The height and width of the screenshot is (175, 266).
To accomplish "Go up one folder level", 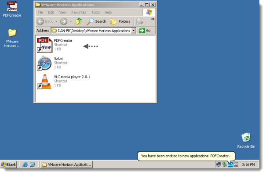I will pos(78,21).
